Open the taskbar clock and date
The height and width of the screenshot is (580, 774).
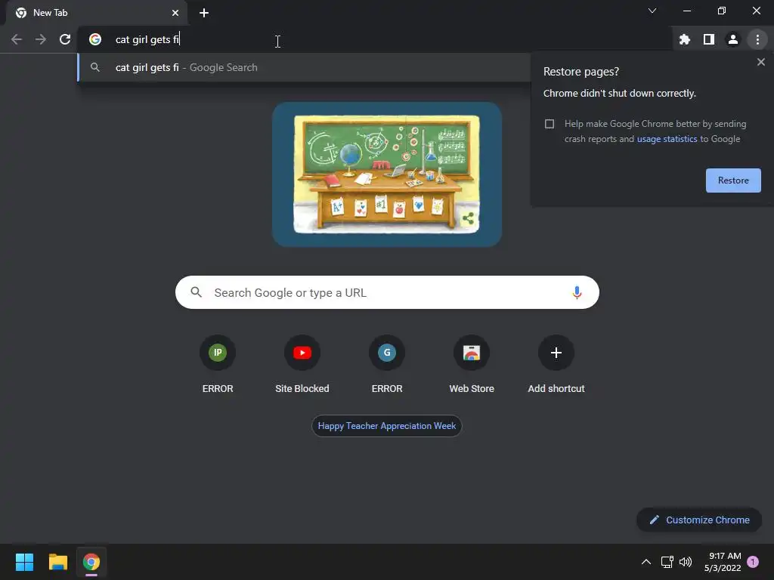coord(723,562)
